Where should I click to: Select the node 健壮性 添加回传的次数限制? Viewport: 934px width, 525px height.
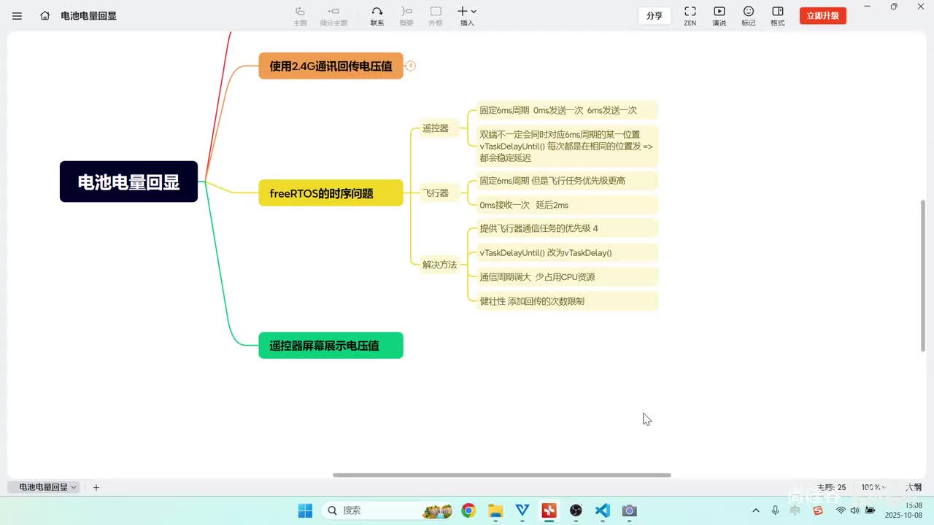(x=567, y=300)
